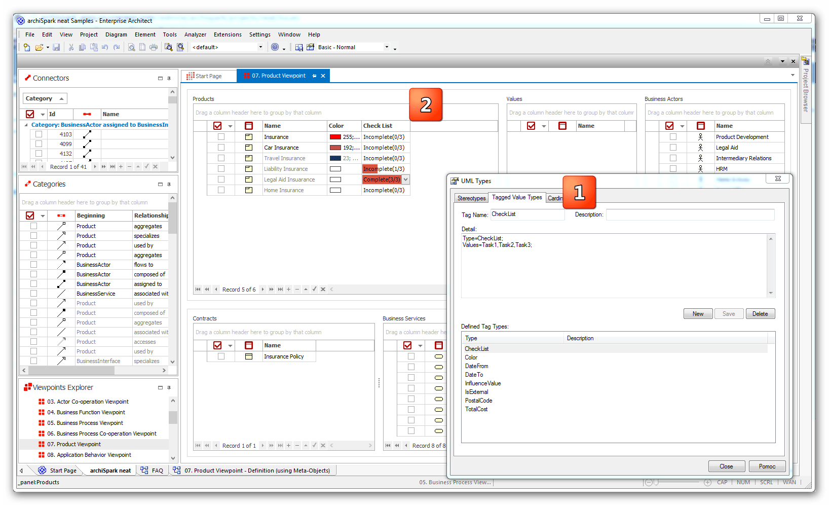The image size is (829, 505).
Task: Click the dark blue swatch for Travel Insurance
Action: coord(335,158)
